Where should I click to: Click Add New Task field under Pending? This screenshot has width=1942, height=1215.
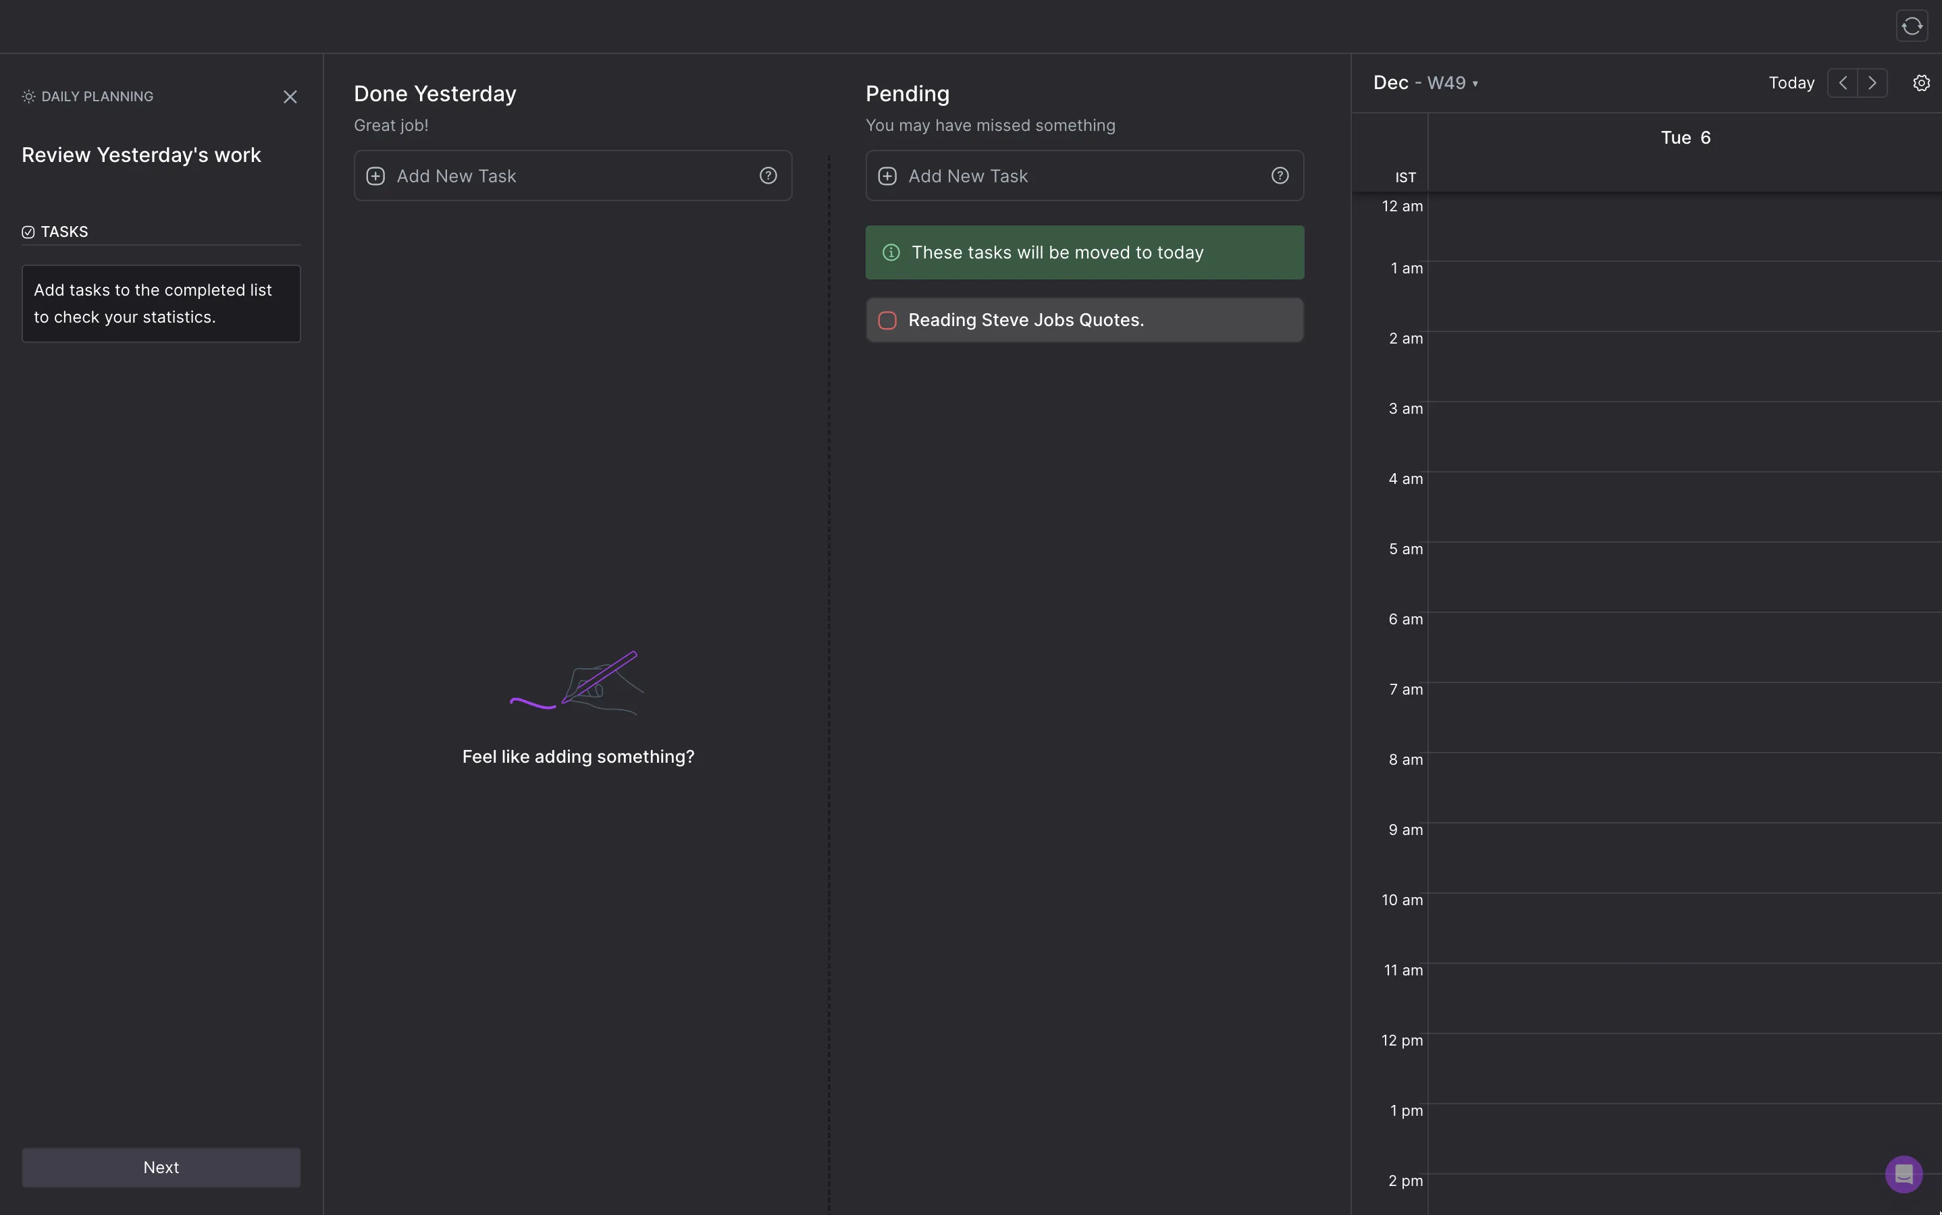1084,175
